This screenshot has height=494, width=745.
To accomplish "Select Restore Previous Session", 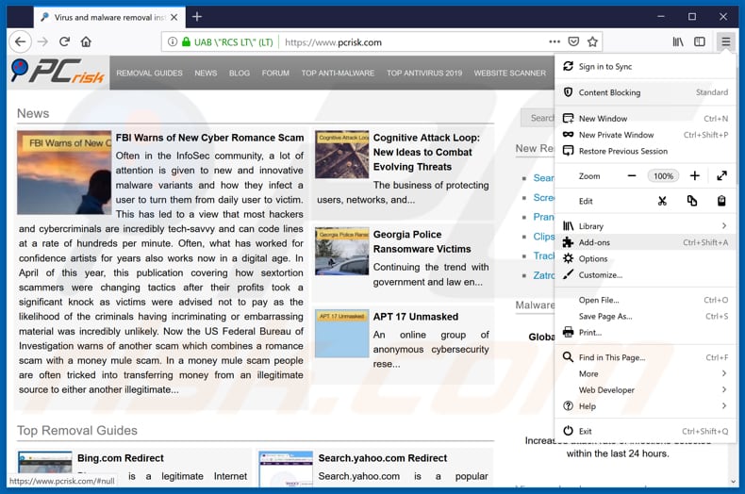I will pos(645,151).
